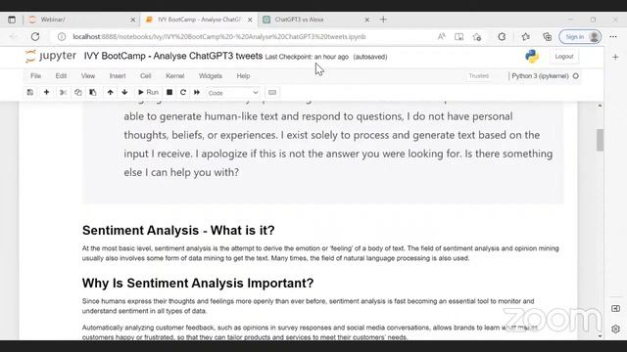Open the File menu

click(35, 76)
